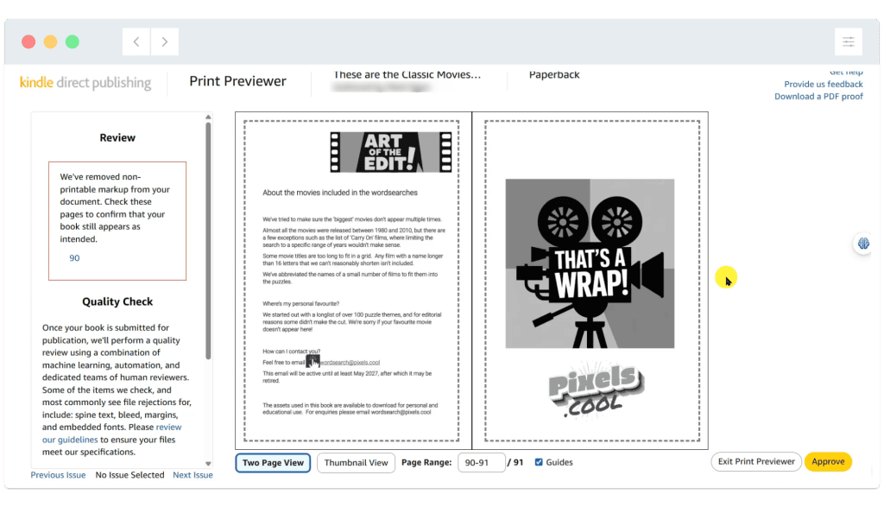Image resolution: width=884 pixels, height=507 pixels.
Task: Click the 'Paperback' format label
Action: pos(554,74)
